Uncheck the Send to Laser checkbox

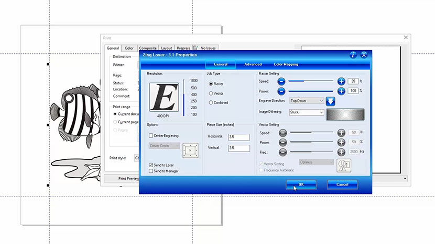pyautogui.click(x=151, y=165)
